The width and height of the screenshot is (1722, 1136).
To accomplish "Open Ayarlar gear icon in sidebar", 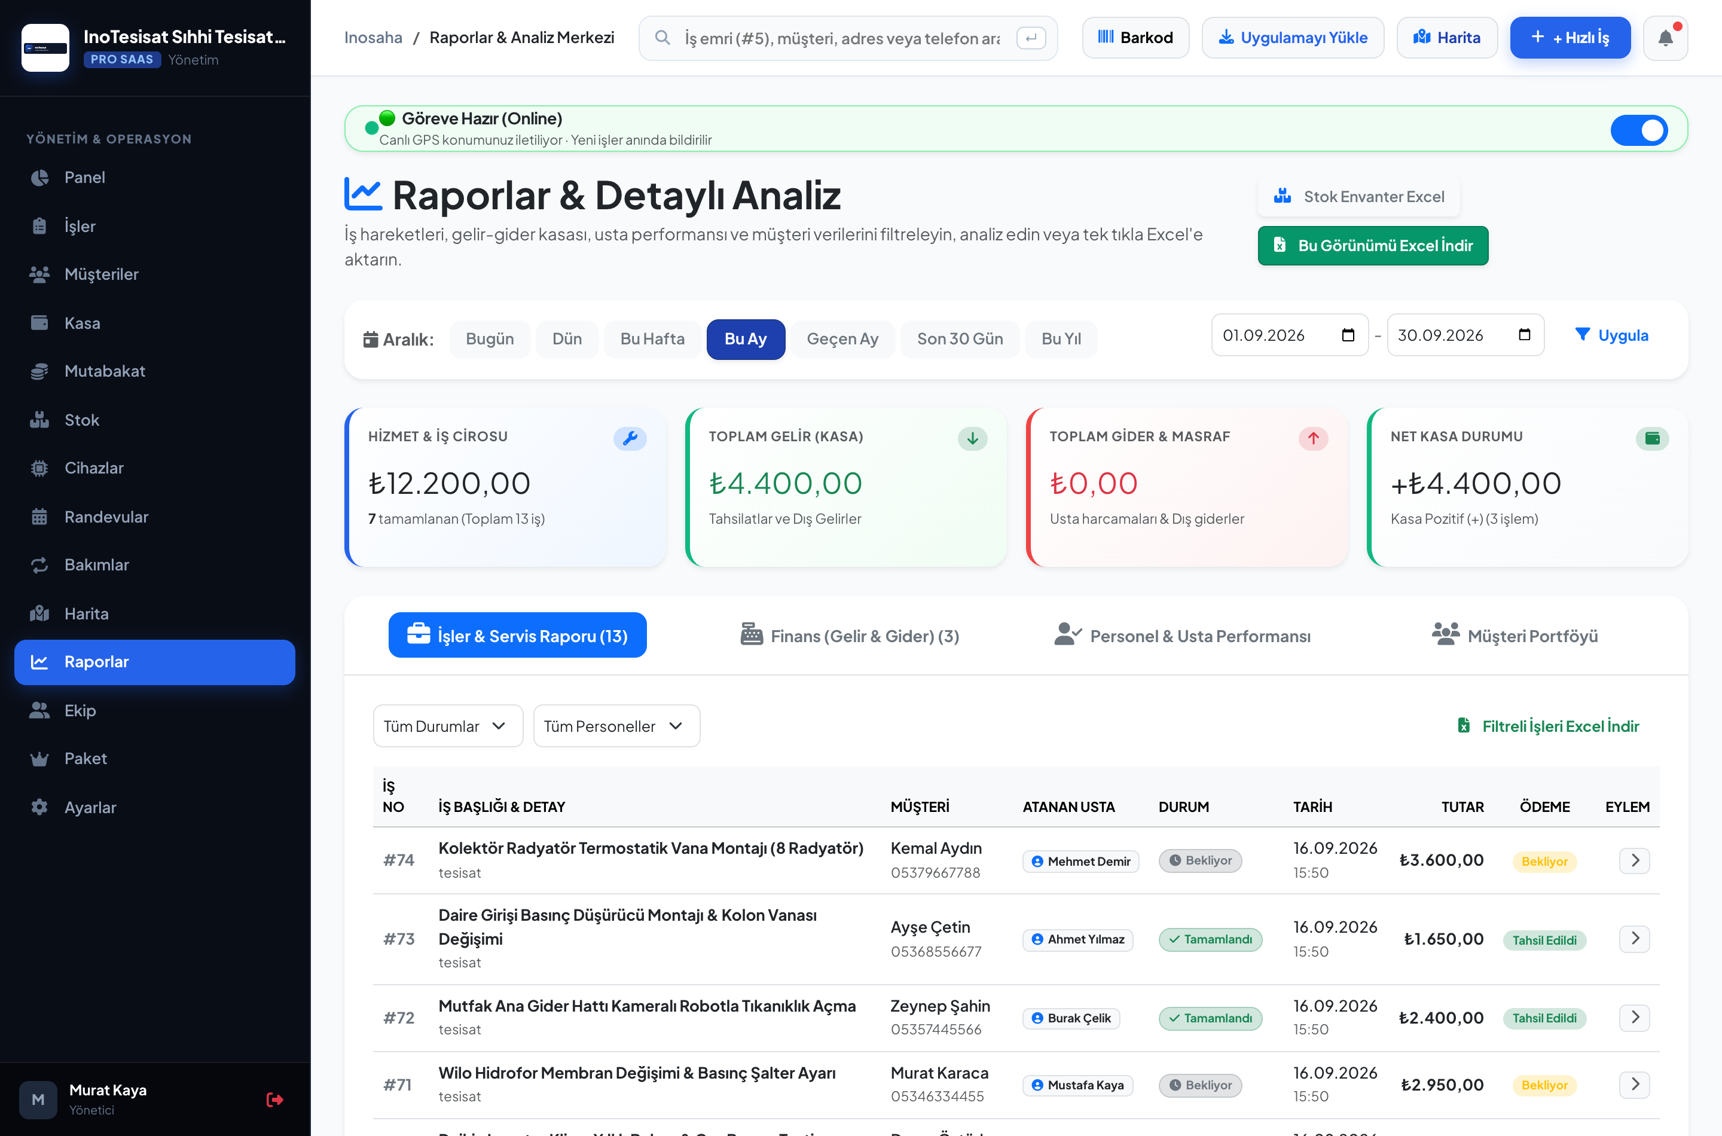I will [39, 807].
